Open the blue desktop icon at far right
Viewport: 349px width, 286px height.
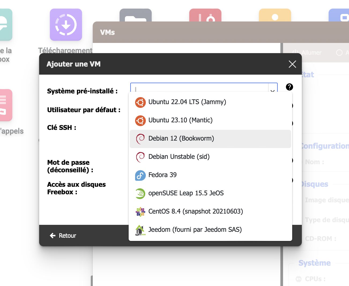(x=339, y=15)
